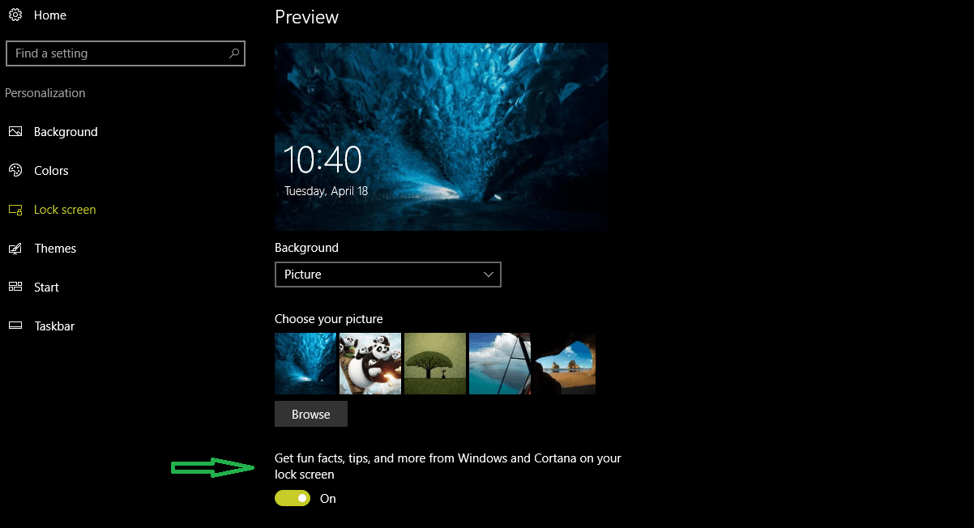Screen dimensions: 974x528
Task: Click the Lock screen sidebar icon
Action: (x=15, y=210)
